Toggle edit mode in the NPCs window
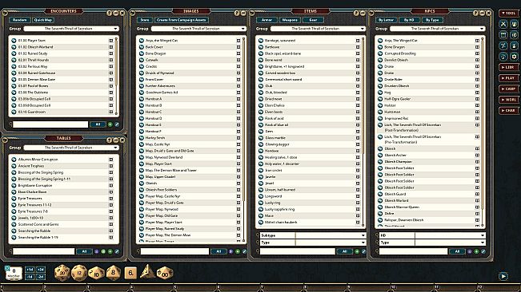 click(x=483, y=251)
